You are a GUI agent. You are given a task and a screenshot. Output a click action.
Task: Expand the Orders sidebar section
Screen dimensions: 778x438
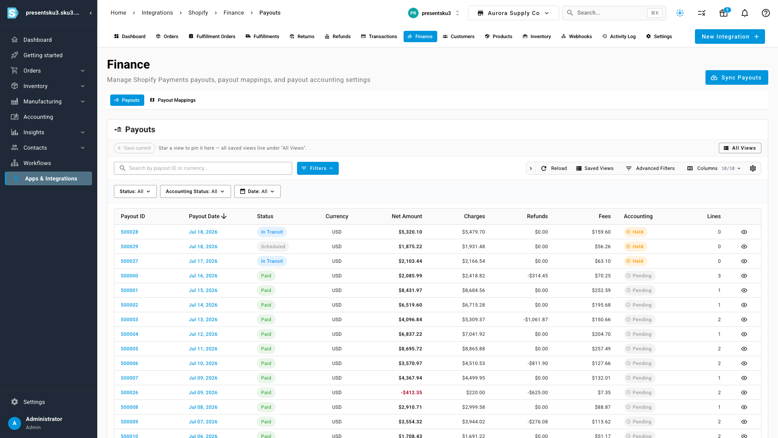click(83, 71)
